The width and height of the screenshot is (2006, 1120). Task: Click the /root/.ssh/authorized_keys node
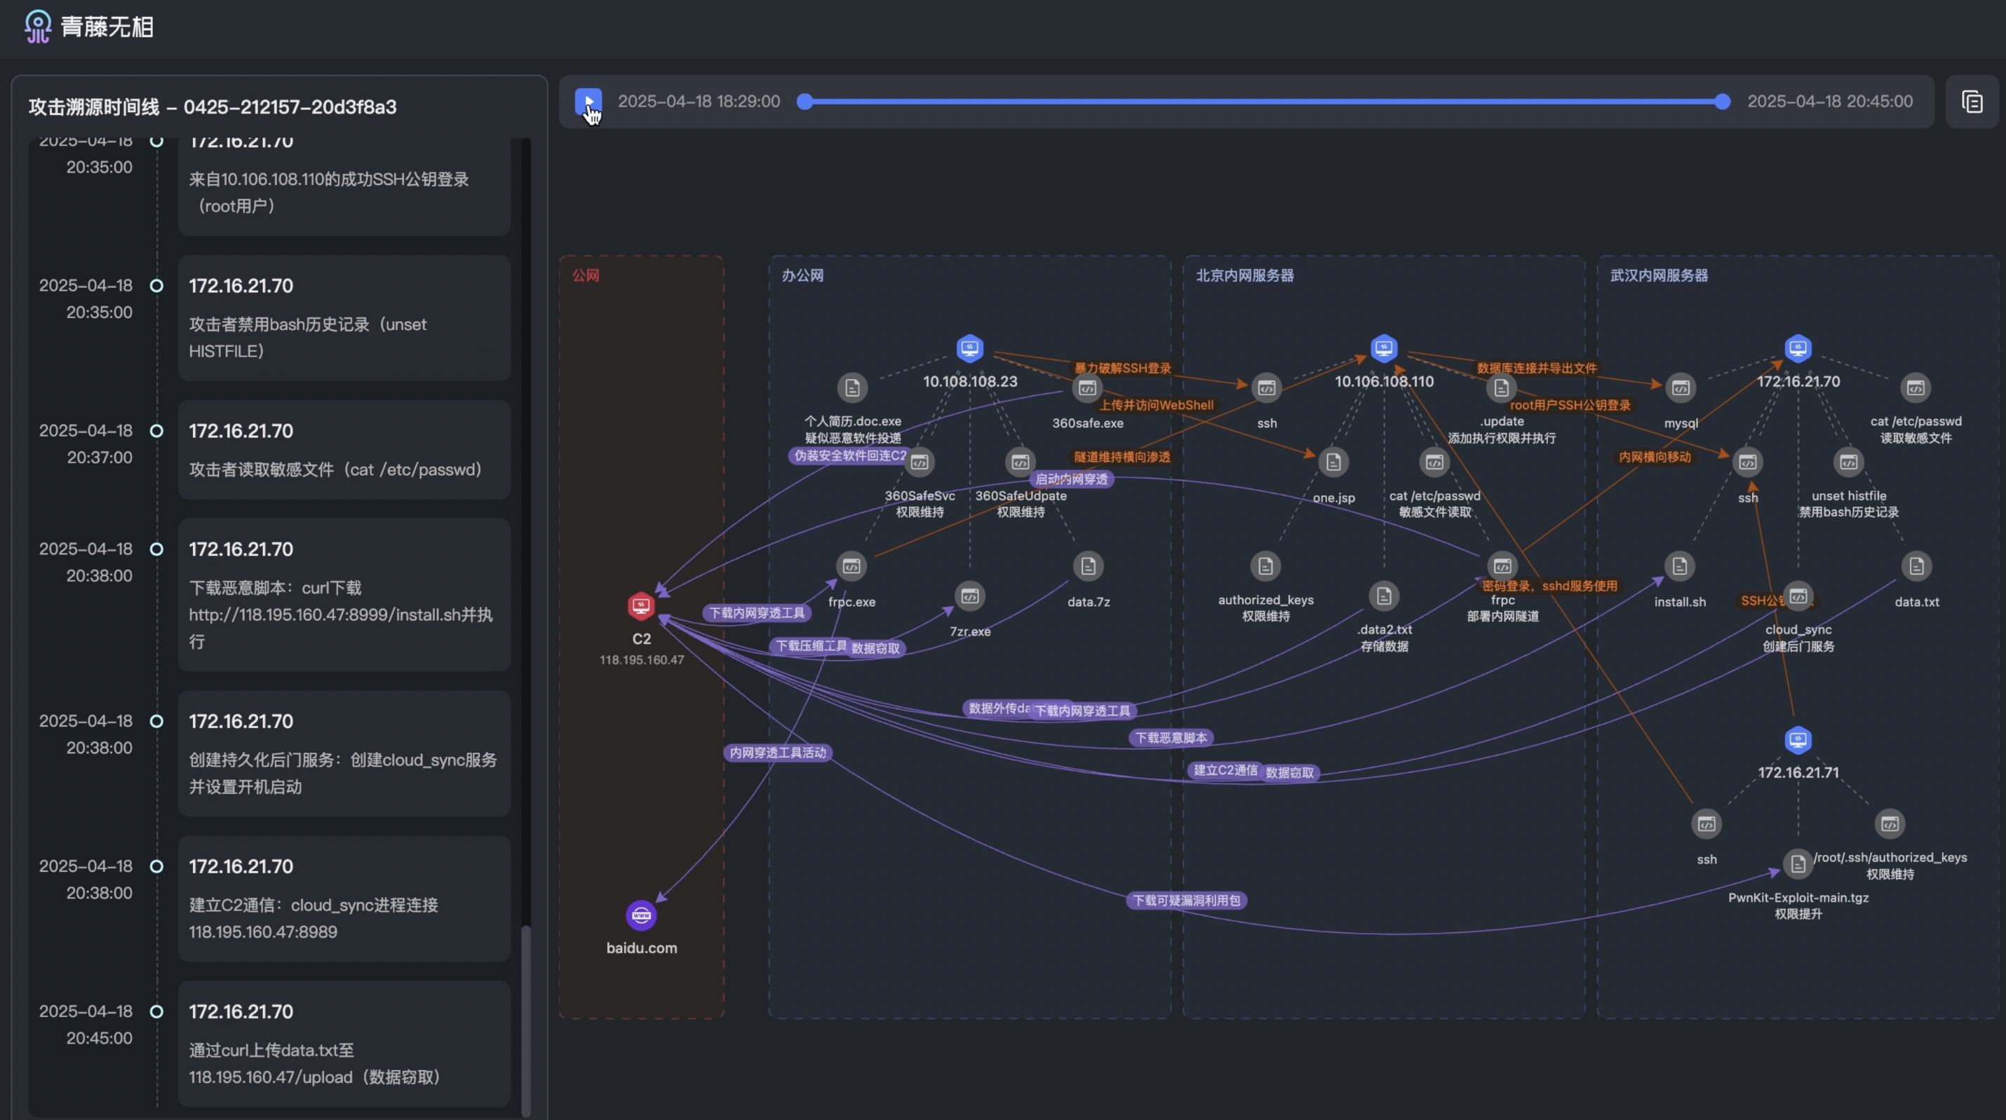[x=1890, y=824]
